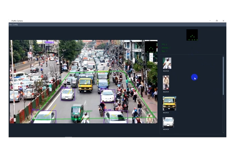Click the yellow truck in the video
235x157 pixels.
85,84
